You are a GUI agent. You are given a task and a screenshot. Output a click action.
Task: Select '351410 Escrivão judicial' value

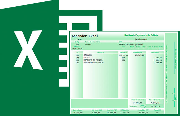point(131,44)
